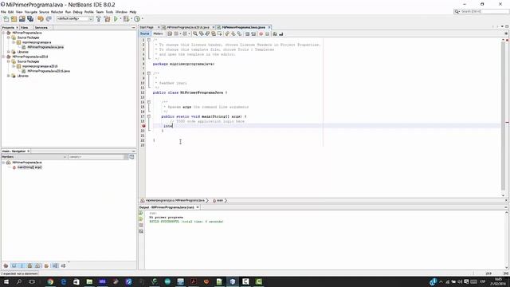Click the Search field at top right
The width and height of the screenshot is (510, 287).
[481, 11]
